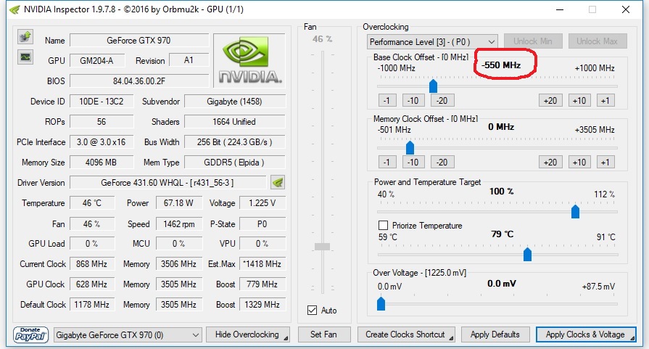Screen dimensions: 649x349
Task: Click Voltage value 1.225 V
Action: click(263, 203)
